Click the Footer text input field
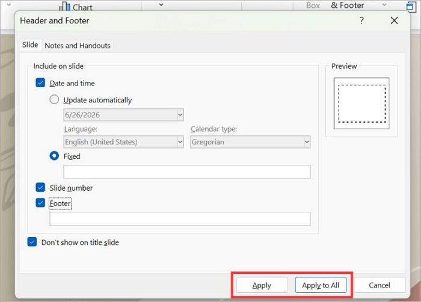 tap(180, 219)
